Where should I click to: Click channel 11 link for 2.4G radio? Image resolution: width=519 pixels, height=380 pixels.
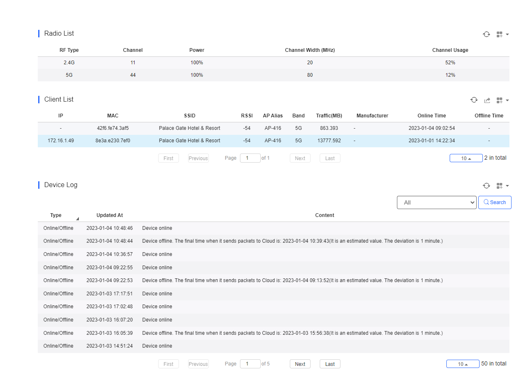tap(132, 63)
